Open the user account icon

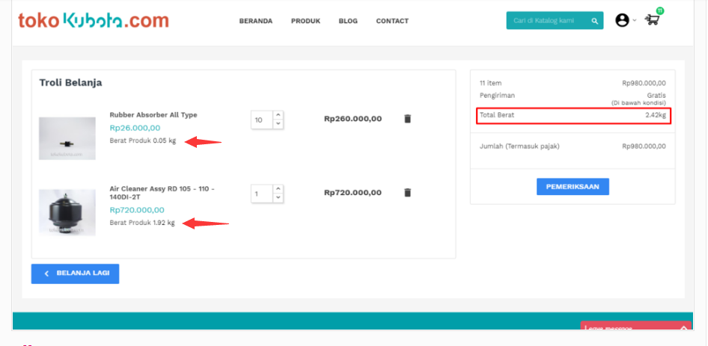[622, 20]
